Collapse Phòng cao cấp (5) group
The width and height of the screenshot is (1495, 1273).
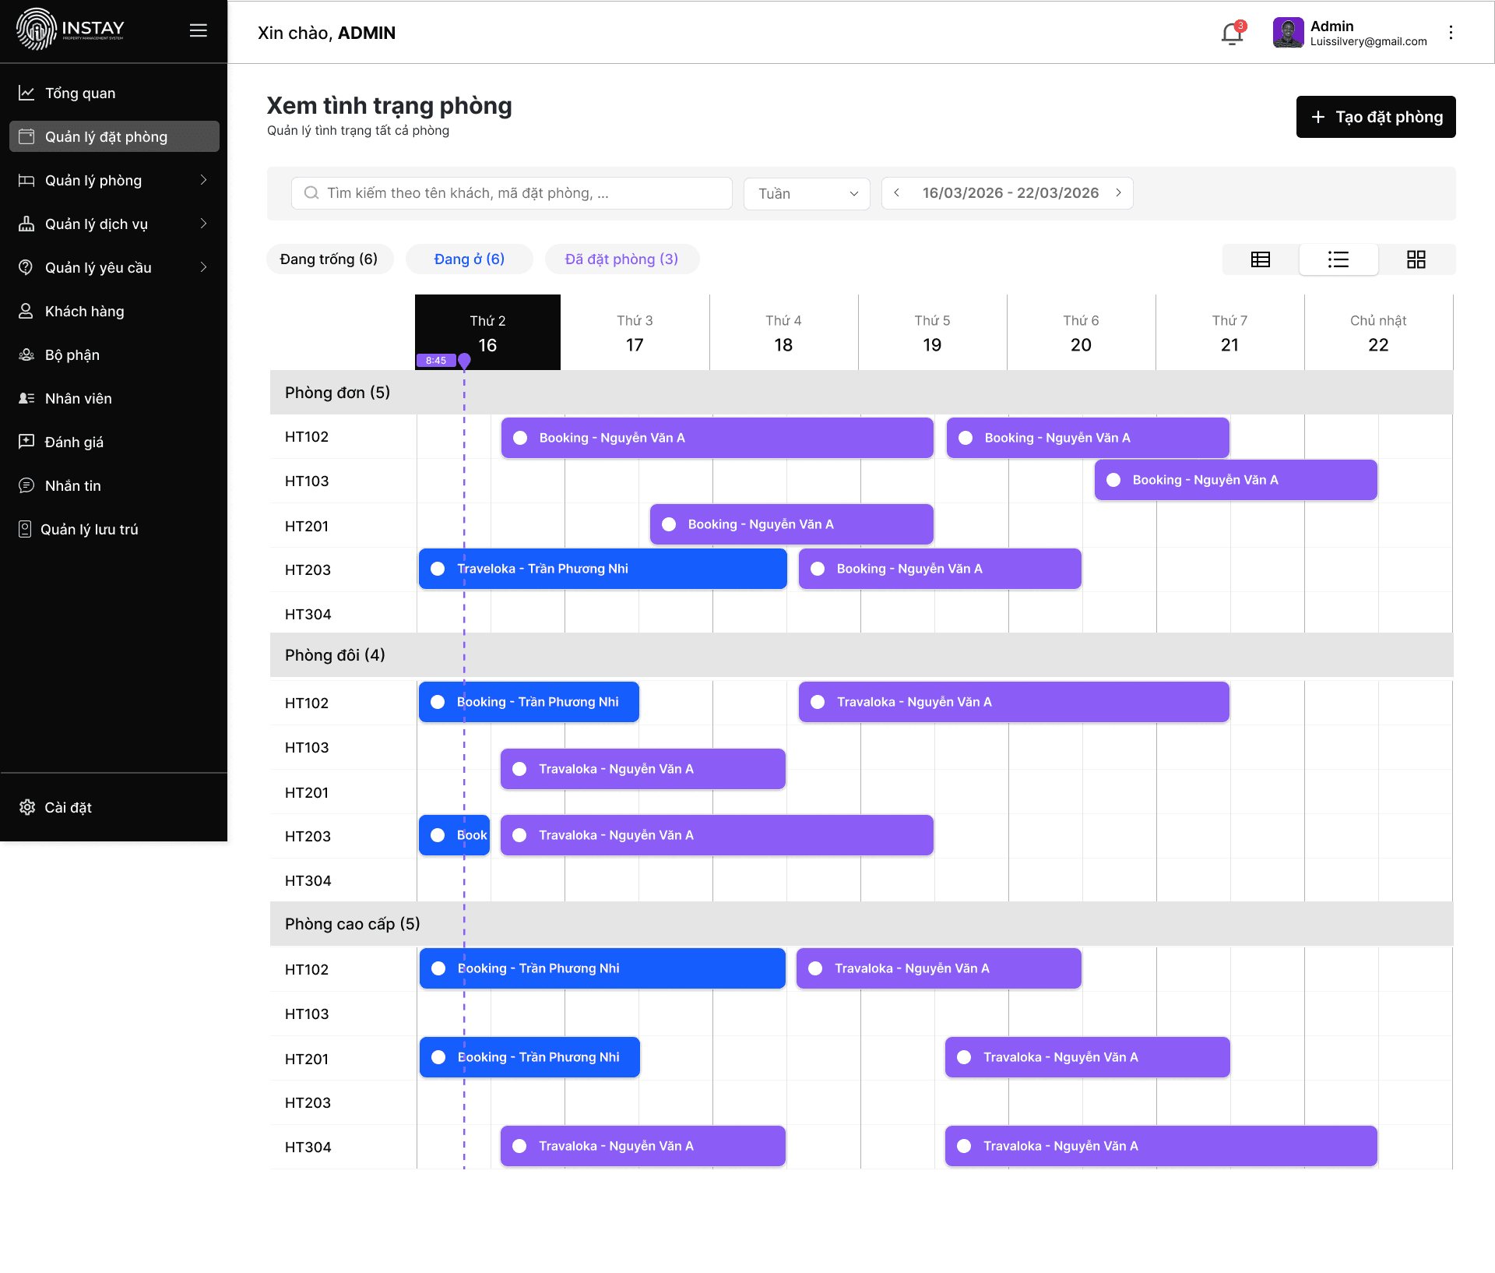pyautogui.click(x=861, y=924)
